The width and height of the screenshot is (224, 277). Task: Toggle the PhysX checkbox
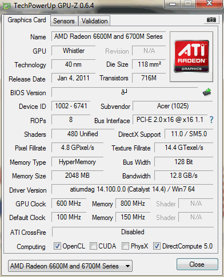[x=125, y=246]
